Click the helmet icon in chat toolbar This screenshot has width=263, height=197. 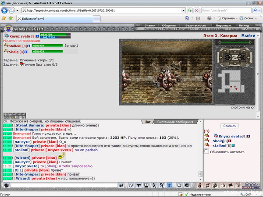187,185
